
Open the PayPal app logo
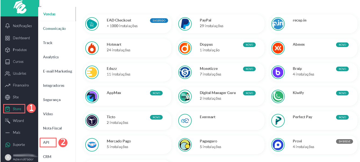point(185,24)
